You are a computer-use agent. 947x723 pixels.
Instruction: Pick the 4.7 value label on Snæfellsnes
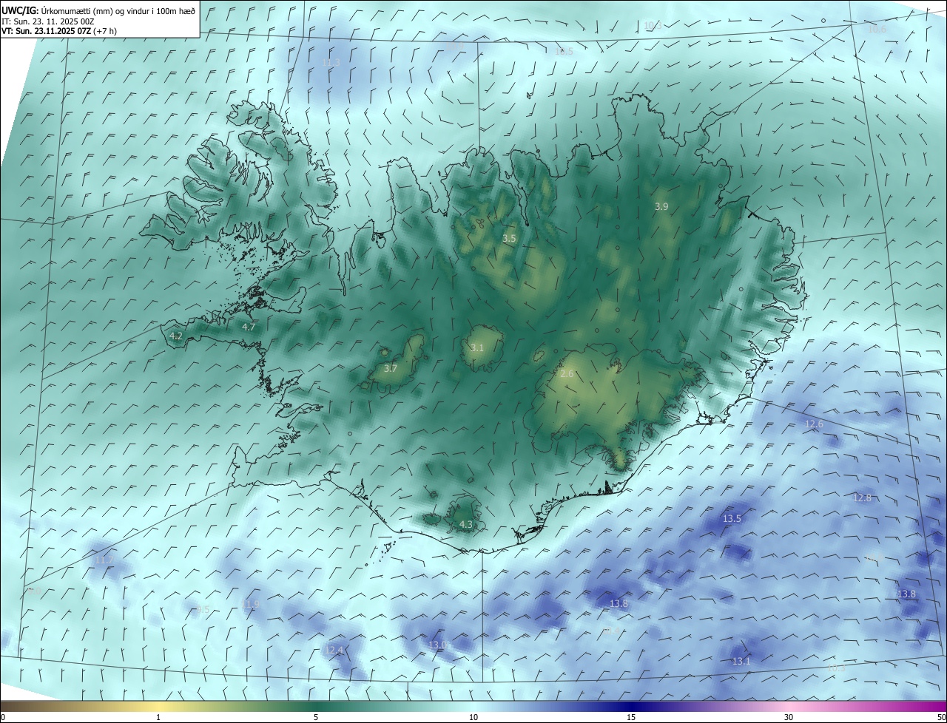(x=249, y=327)
